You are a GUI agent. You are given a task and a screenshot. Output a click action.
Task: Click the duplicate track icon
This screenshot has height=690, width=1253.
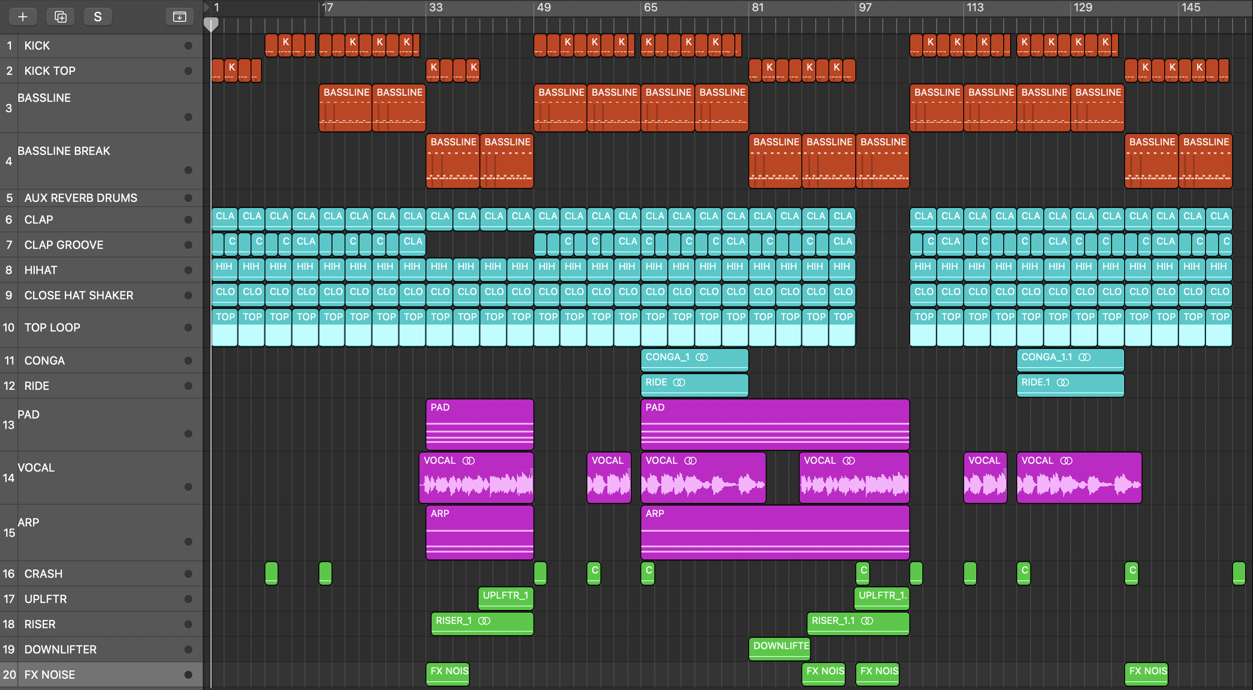60,17
